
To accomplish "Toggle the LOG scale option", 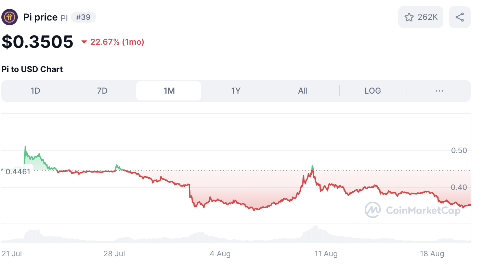I will (373, 91).
